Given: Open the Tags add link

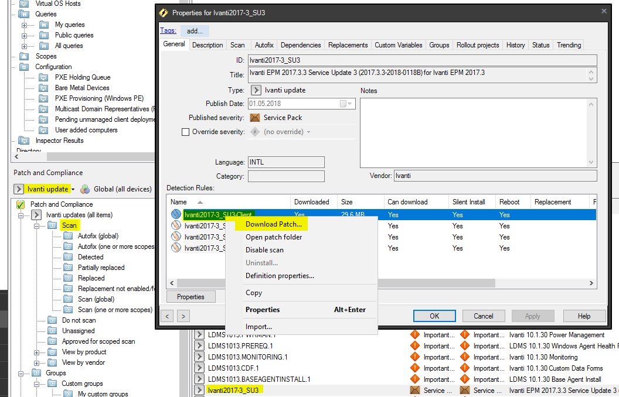Looking at the screenshot, I should [x=195, y=30].
